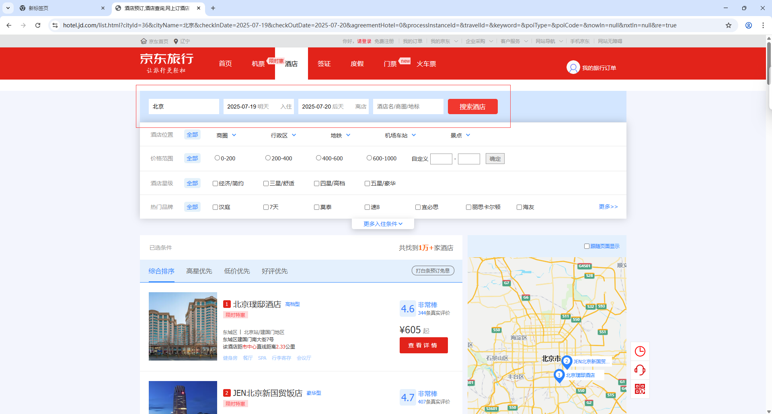Click the 北京 city input field
The width and height of the screenshot is (772, 414).
click(184, 107)
